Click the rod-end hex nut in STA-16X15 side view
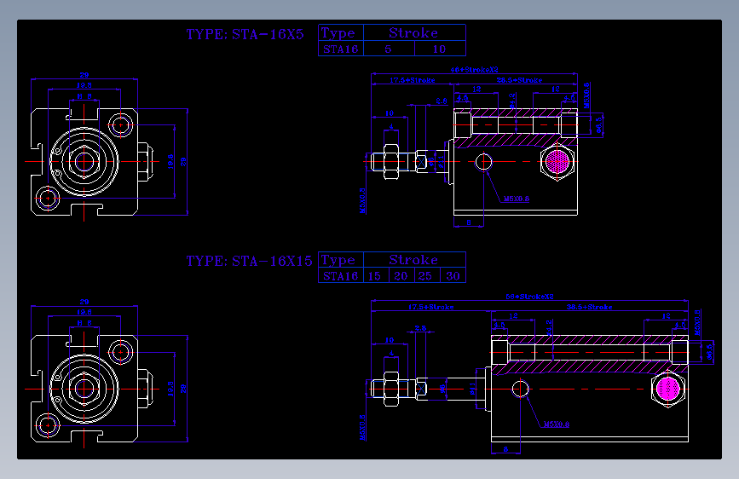Image resolution: width=739 pixels, height=479 pixels. tap(391, 389)
